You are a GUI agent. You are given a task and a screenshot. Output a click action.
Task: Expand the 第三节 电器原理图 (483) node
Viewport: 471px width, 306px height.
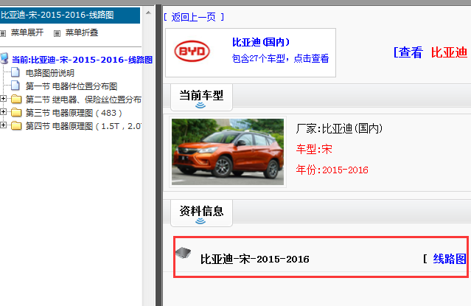(3, 112)
